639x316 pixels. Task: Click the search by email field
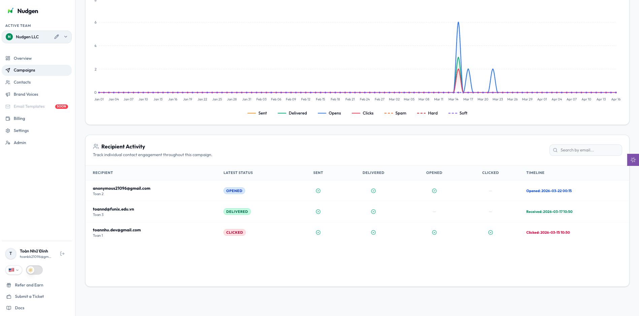pyautogui.click(x=585, y=150)
